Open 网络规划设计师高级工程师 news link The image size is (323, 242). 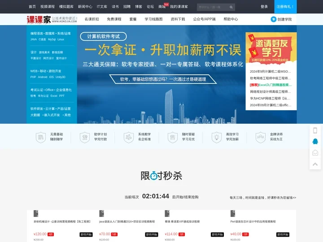pyautogui.click(x=271, y=91)
